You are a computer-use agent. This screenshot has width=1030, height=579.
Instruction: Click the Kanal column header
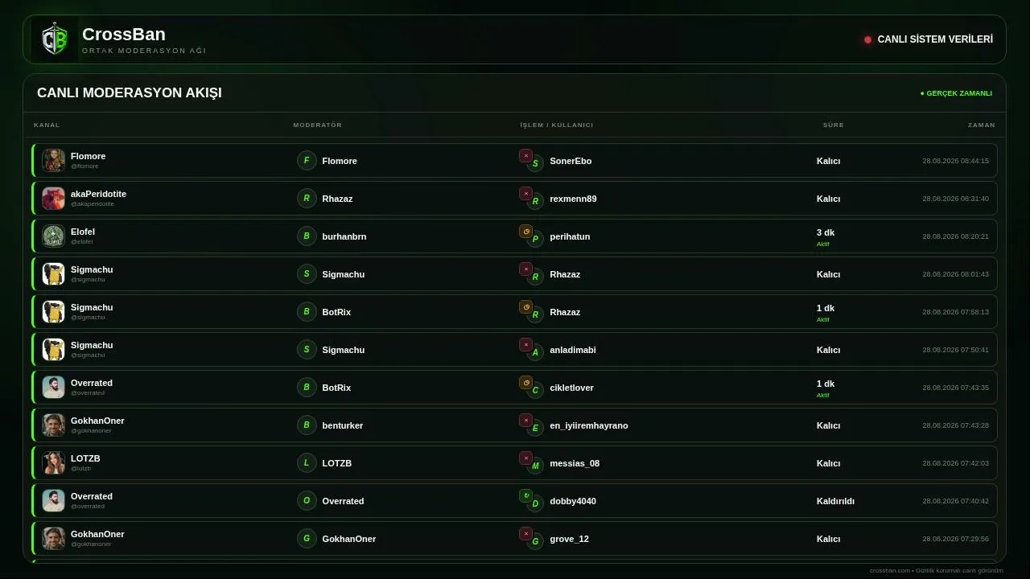[x=47, y=125]
